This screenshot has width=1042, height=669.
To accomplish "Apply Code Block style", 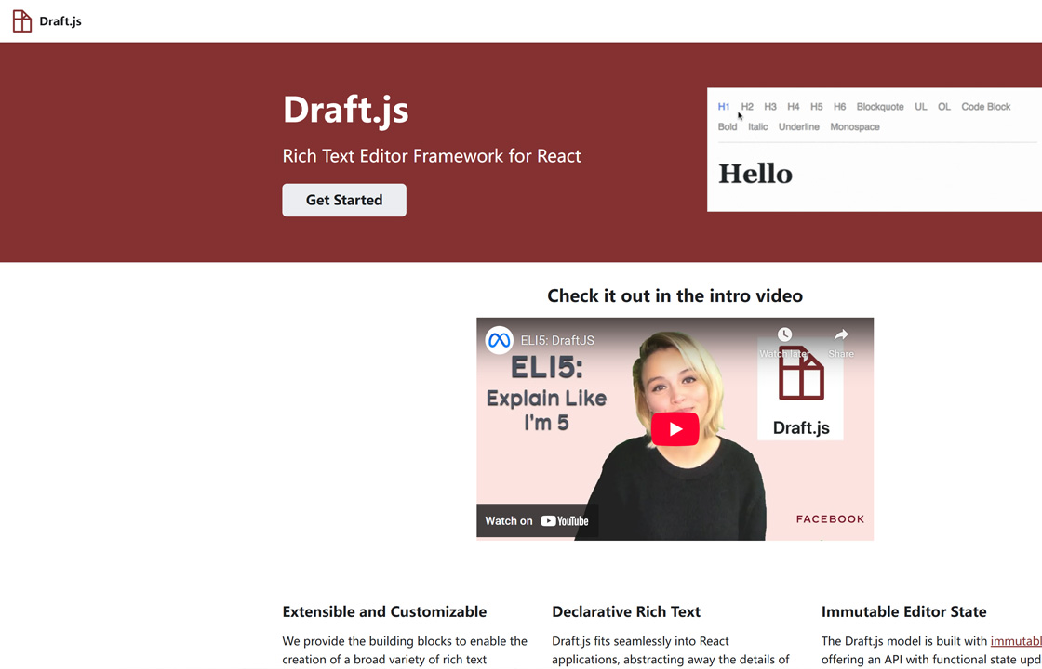I will [x=985, y=106].
